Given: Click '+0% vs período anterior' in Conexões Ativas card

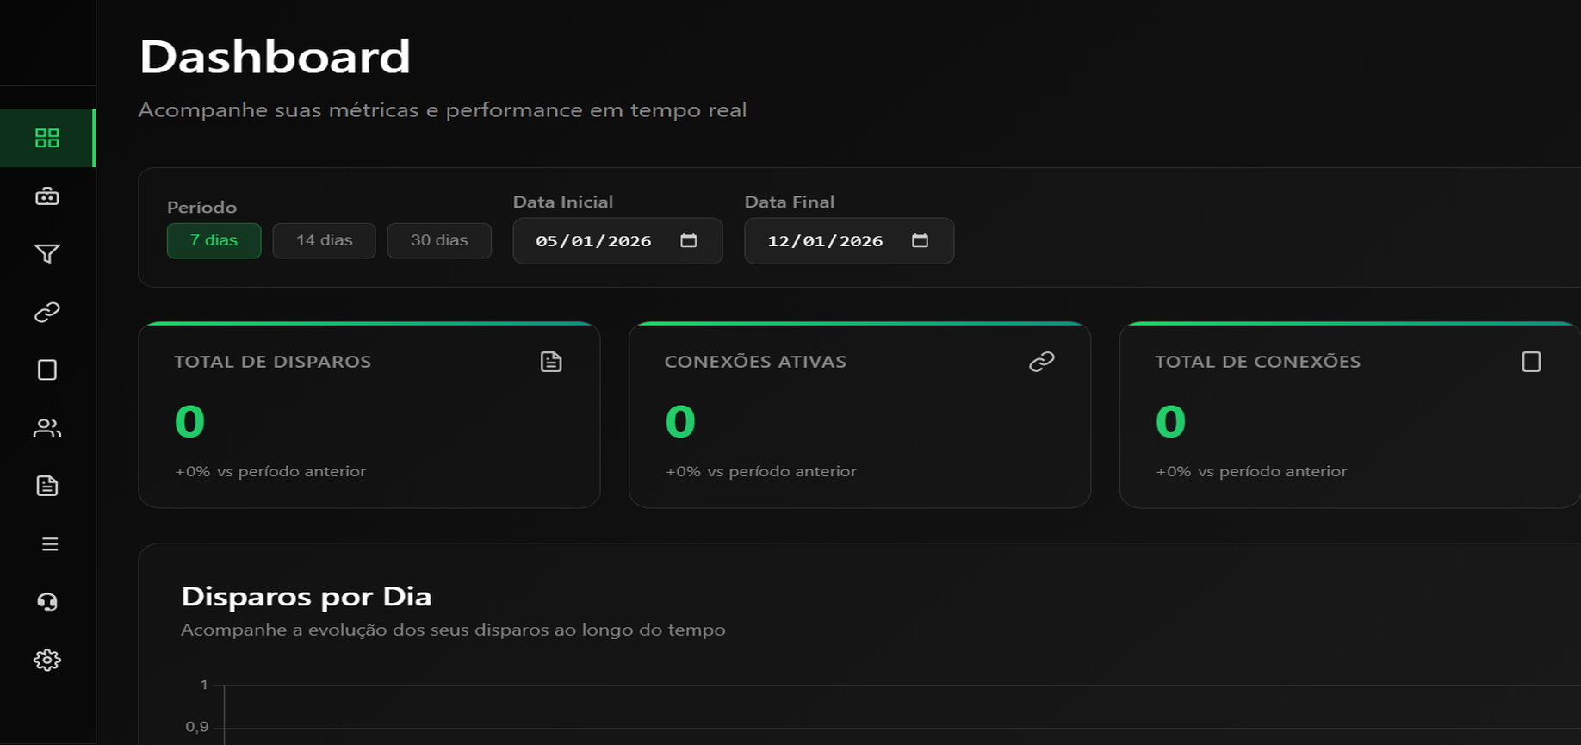Looking at the screenshot, I should [x=761, y=471].
